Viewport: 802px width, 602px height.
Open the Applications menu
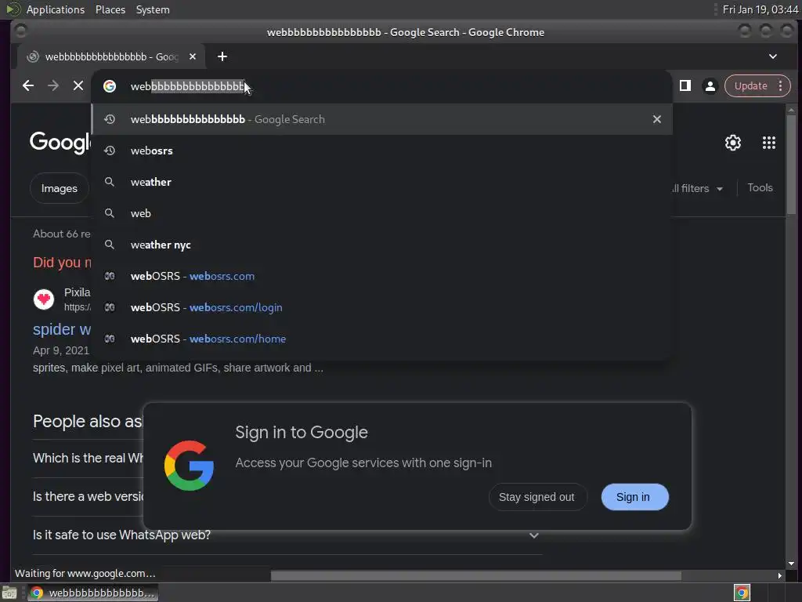point(56,9)
